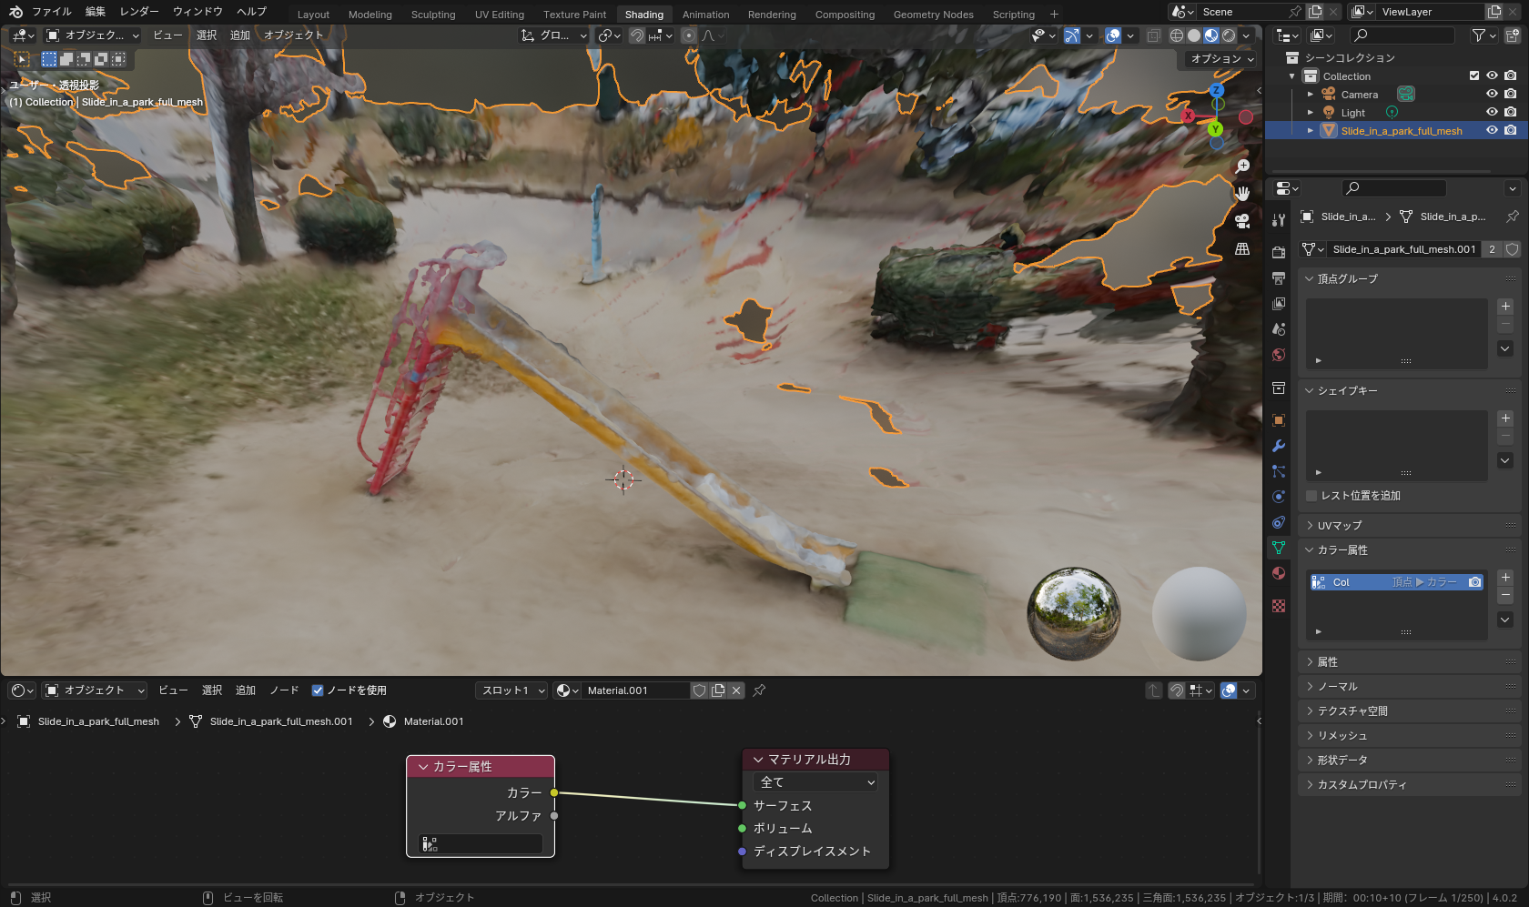1529x907 pixels.
Task: Open the Rendering menu in the top bar
Action: [771, 14]
